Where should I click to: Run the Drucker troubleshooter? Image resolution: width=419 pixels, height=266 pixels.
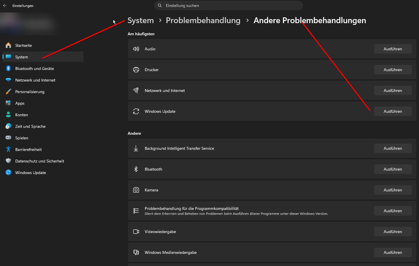393,70
